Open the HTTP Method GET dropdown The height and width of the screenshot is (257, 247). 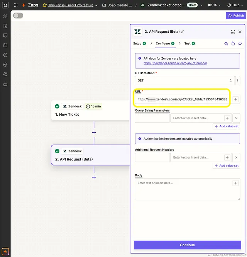tap(185, 80)
